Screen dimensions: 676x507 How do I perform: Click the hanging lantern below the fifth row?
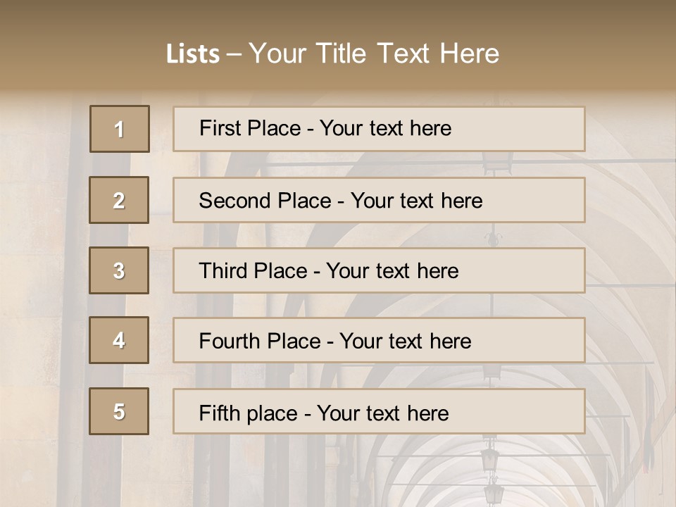coord(490,458)
